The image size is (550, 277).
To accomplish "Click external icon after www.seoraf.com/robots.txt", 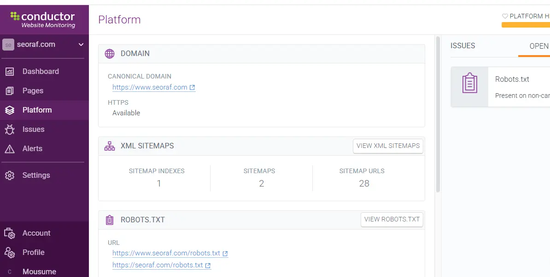I will (225, 253).
